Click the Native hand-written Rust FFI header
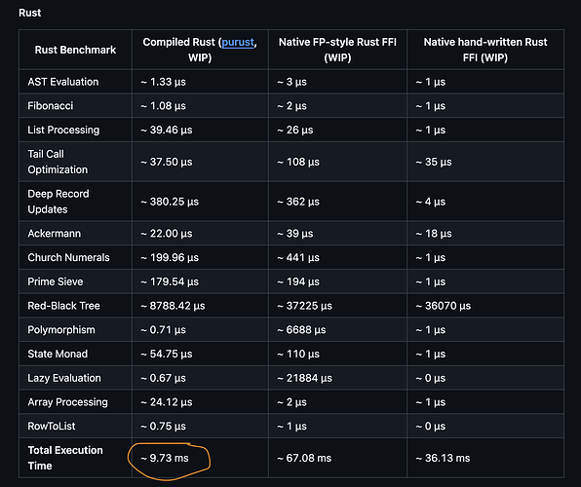581x487 pixels. [x=485, y=50]
